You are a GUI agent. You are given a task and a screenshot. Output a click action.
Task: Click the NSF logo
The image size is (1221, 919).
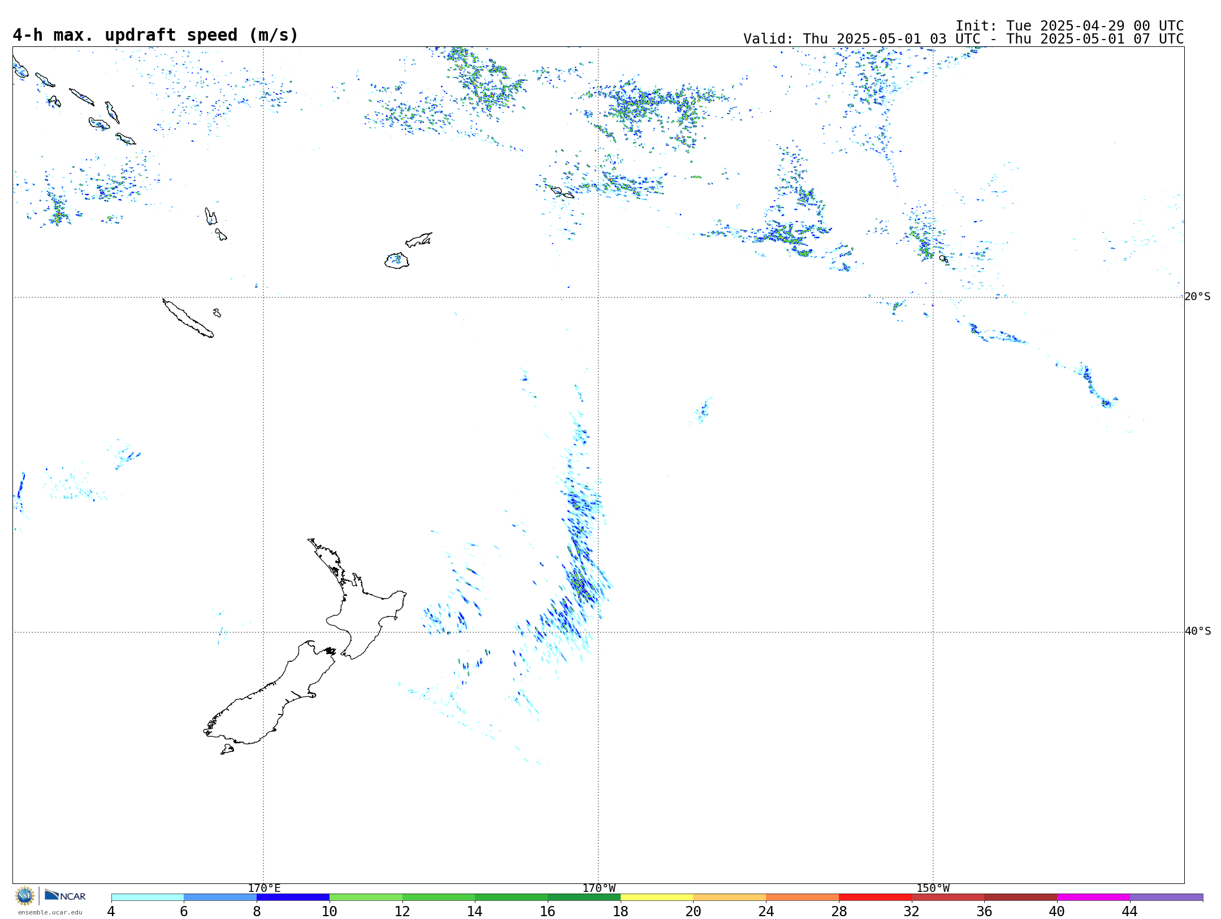tap(25, 896)
